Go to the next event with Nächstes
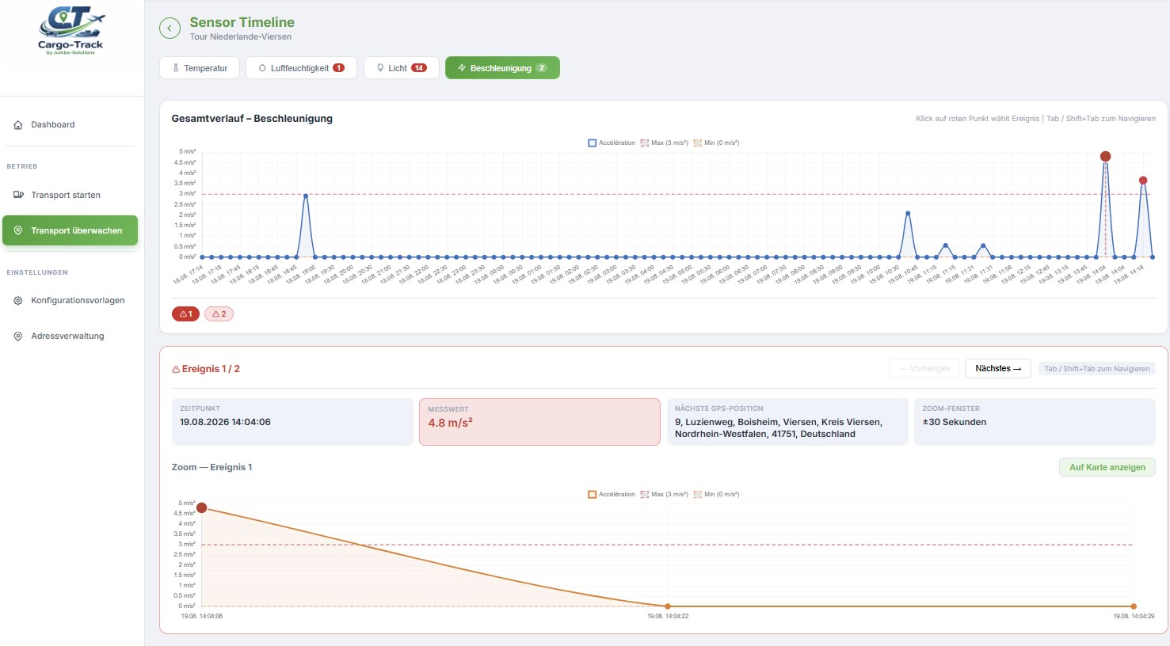Screen dimensions: 1170x646 998,369
